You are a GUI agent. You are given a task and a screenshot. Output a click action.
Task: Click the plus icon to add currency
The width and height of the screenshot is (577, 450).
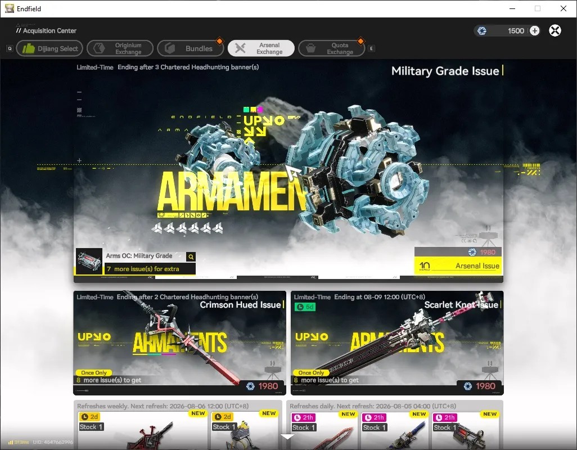click(534, 30)
